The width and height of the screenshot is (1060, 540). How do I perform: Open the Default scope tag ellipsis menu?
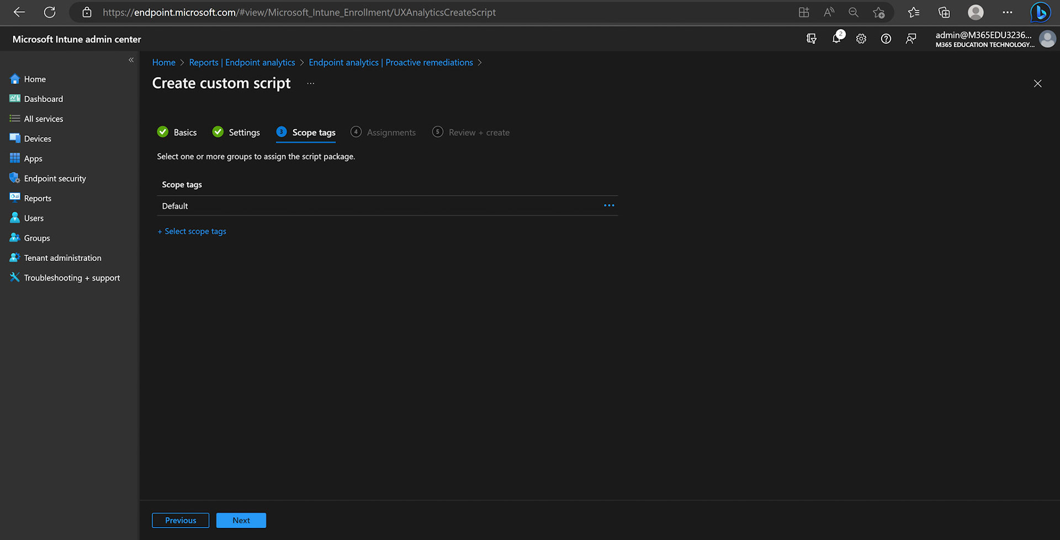click(x=609, y=205)
